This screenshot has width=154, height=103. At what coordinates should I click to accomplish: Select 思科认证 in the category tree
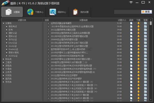tap(13, 36)
